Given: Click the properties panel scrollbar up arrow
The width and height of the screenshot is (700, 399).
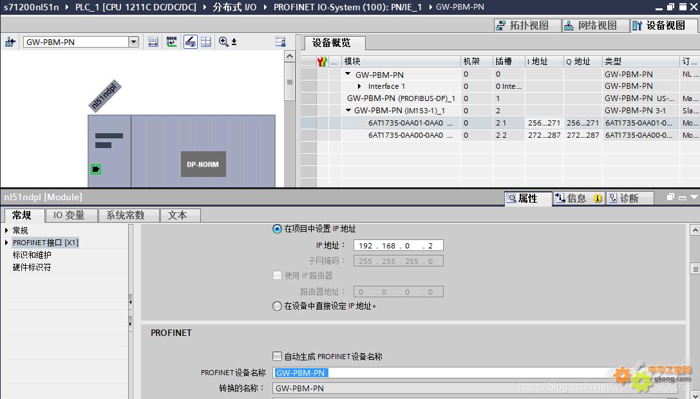Looking at the screenshot, I should click(695, 230).
